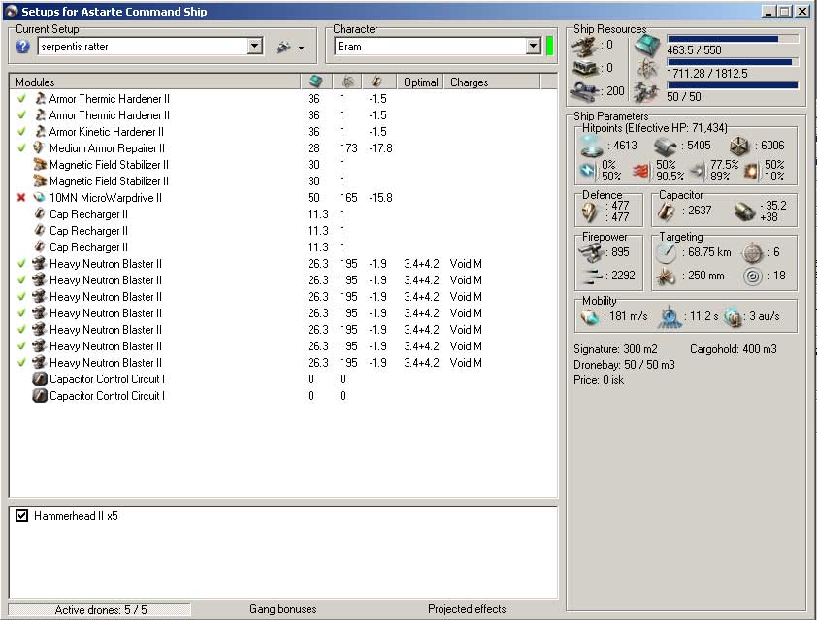Open the Active drones 5 / 5 tab

100,609
